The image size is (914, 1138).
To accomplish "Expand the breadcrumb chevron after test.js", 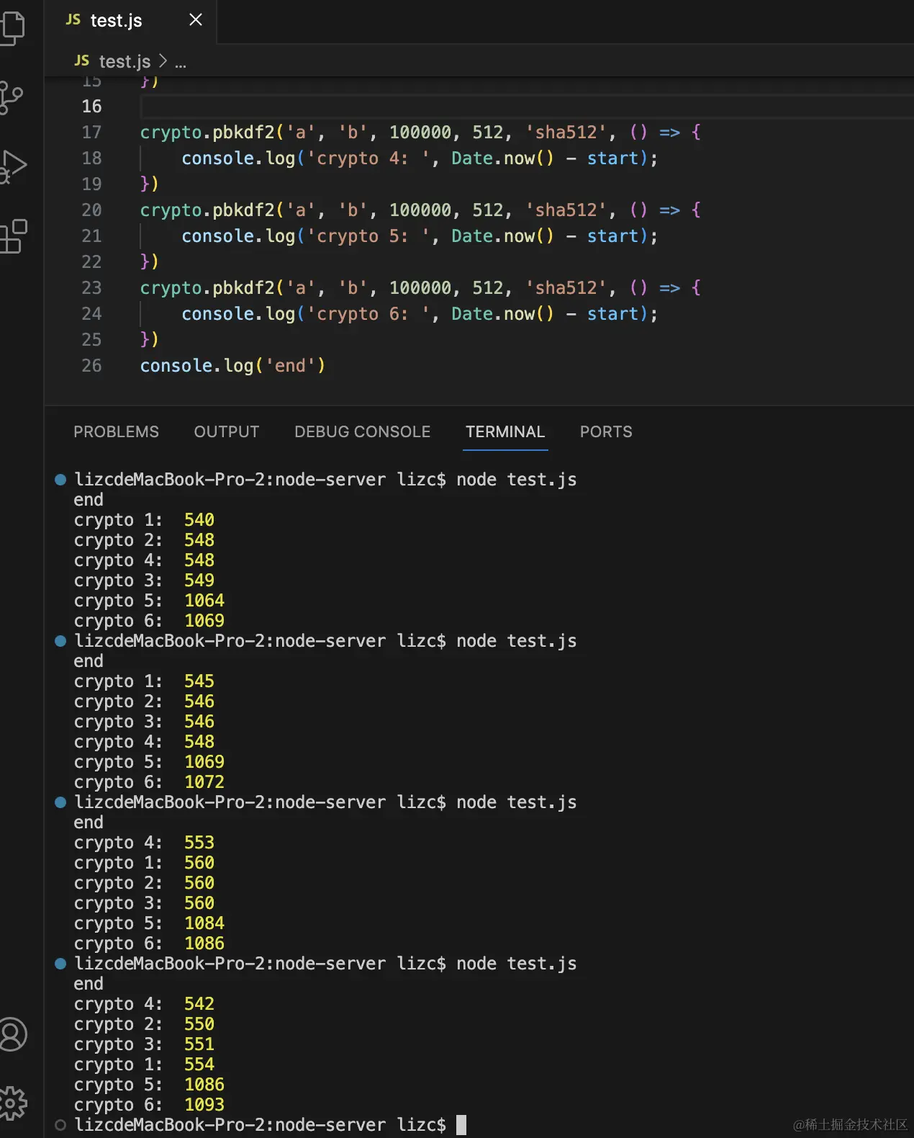I will coord(163,61).
